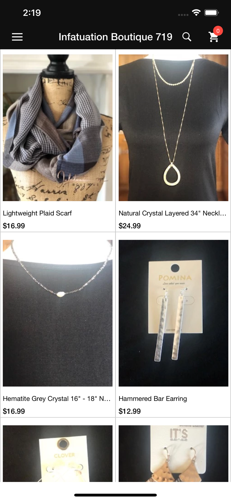The image size is (231, 501).
Task: Select the Lightweight Plaid Scarf title
Action: pos(37,213)
